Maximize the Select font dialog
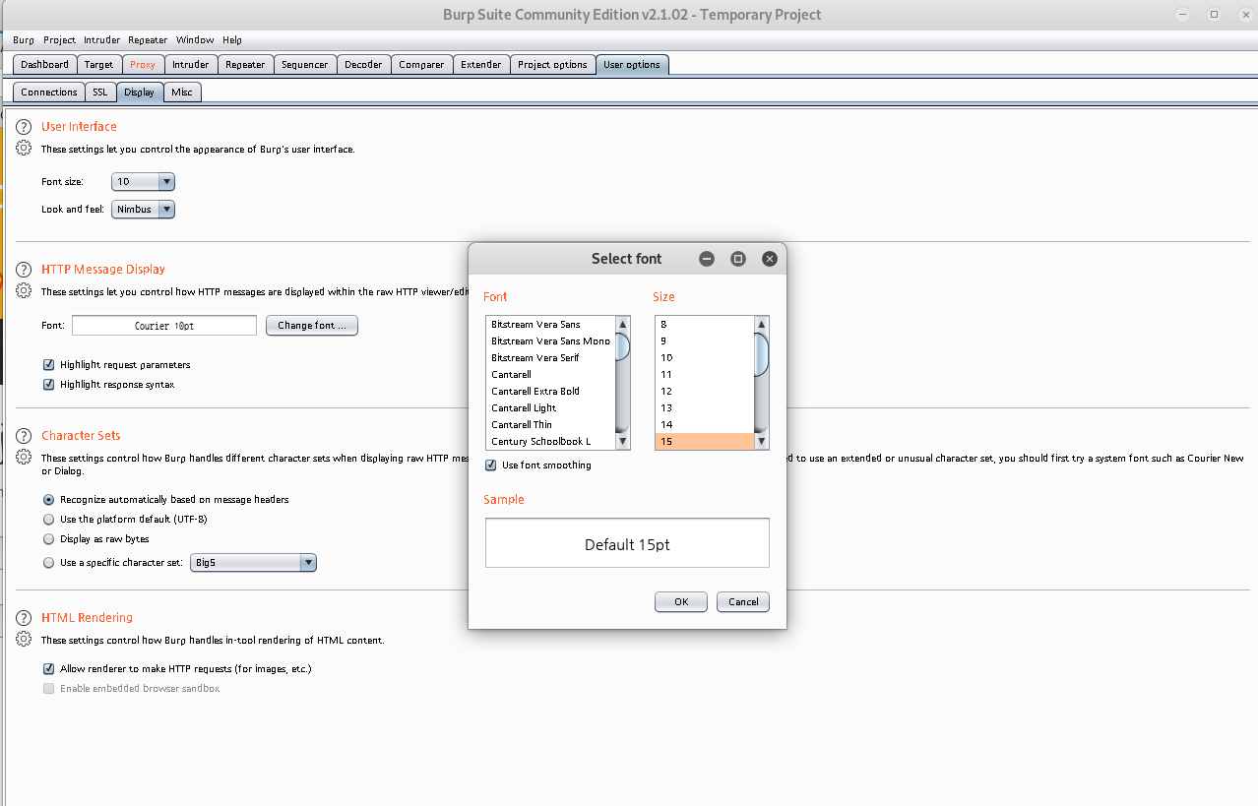The width and height of the screenshot is (1258, 806). (738, 259)
